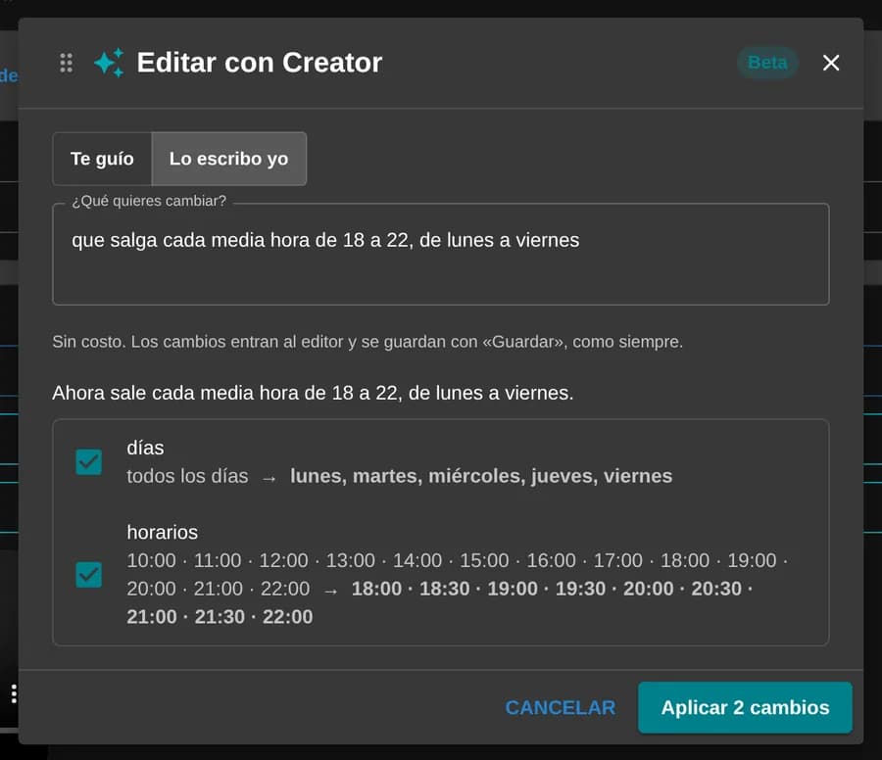Click the Sin costo note text
The width and height of the screenshot is (882, 760).
(367, 342)
